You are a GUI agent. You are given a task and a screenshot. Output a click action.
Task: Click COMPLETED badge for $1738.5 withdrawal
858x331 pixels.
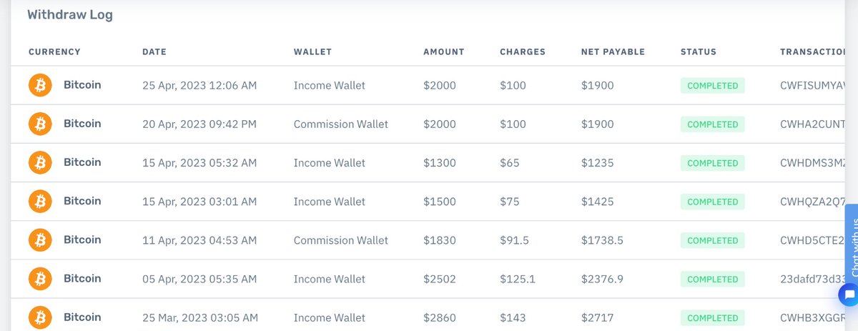point(712,240)
